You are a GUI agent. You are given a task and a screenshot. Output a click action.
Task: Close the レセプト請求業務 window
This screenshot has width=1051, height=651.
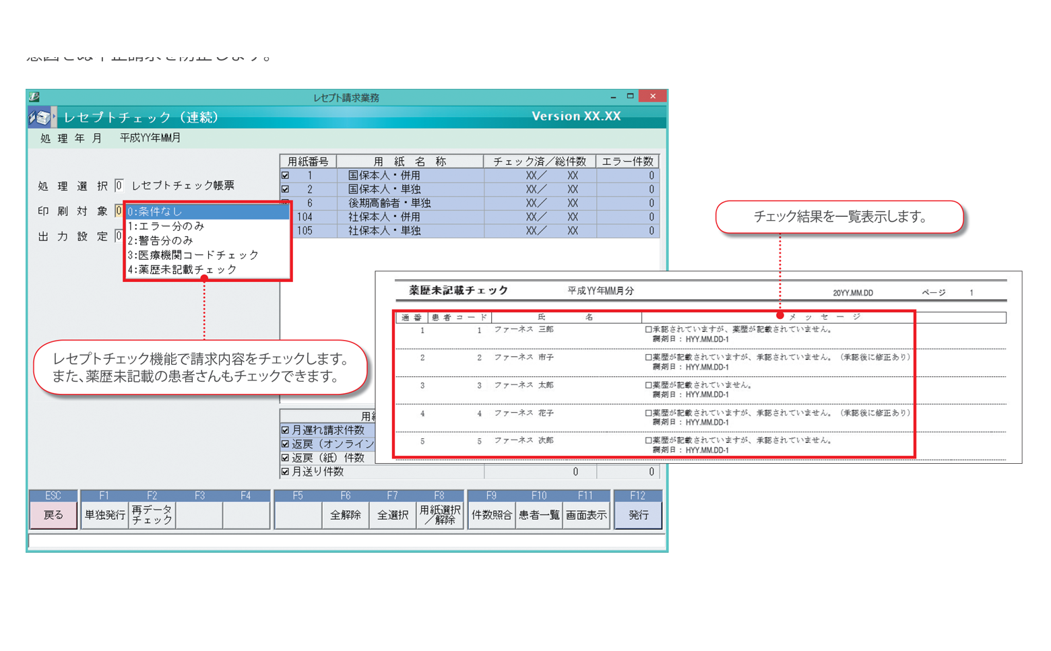(652, 96)
